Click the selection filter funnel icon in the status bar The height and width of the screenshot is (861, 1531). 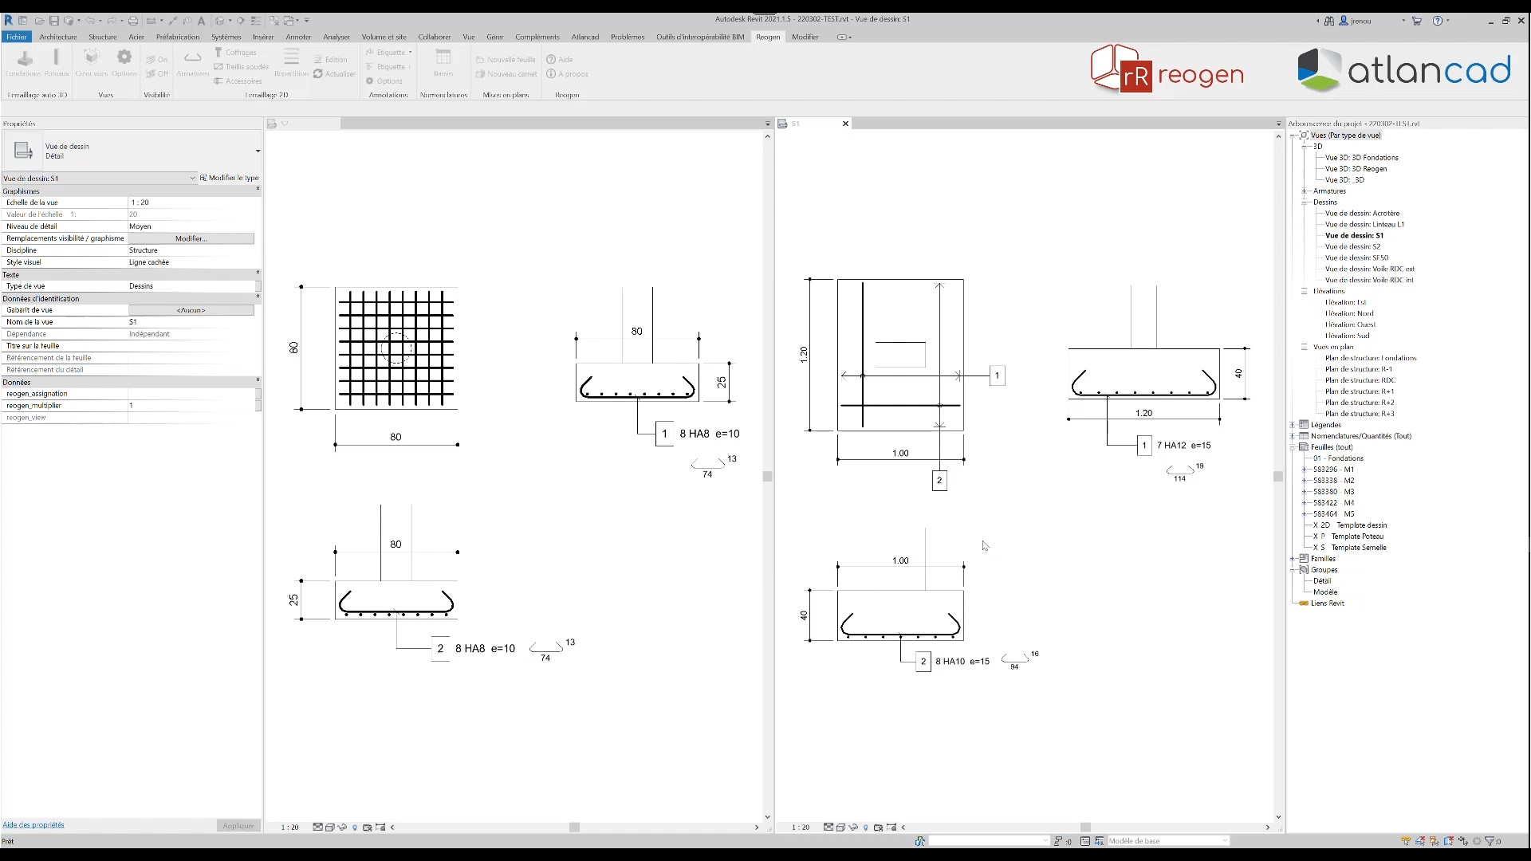point(1488,841)
